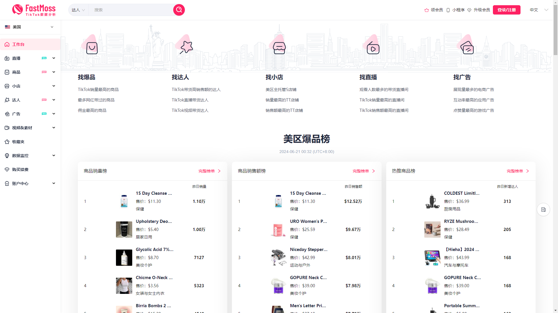The image size is (558, 313).
Task: Click the floating document icon on right
Action: click(x=543, y=210)
